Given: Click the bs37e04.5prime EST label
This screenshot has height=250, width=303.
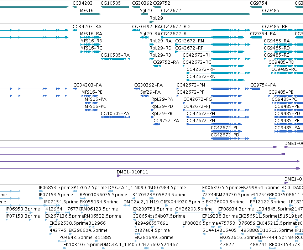Looking at the screenshot, I should [x=152, y=230].
